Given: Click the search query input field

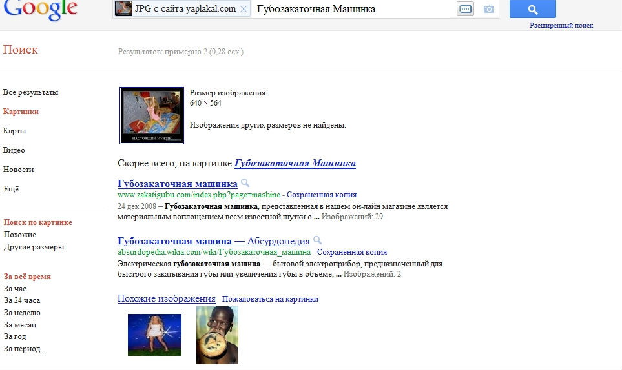Looking at the screenshot, I should point(353,9).
